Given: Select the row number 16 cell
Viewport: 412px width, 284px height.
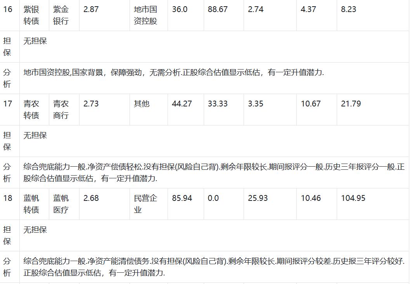Looking at the screenshot, I should tap(8, 9).
